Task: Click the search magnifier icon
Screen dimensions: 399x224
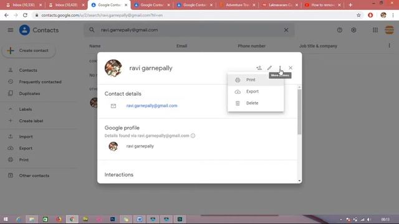Action: pos(92,30)
